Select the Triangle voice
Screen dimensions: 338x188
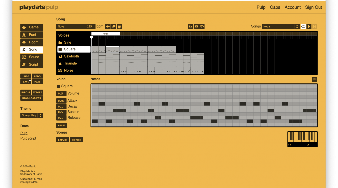pyautogui.click(x=70, y=63)
